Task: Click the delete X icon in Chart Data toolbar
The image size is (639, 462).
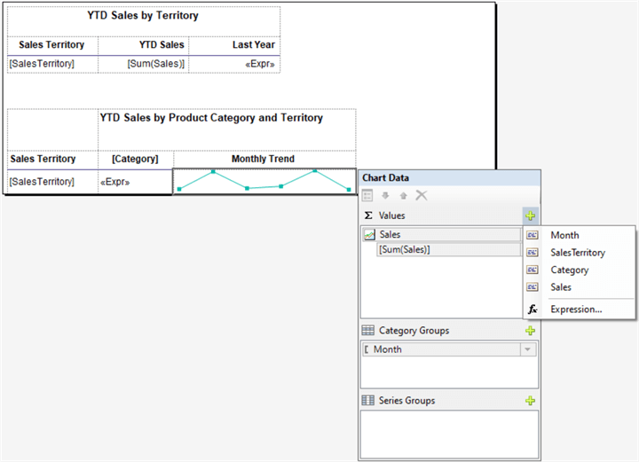Action: [422, 195]
